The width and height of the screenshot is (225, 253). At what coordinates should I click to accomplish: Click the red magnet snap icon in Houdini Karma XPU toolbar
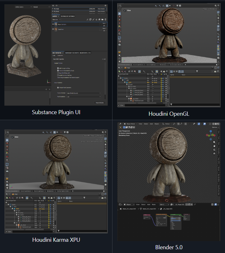[7, 157]
